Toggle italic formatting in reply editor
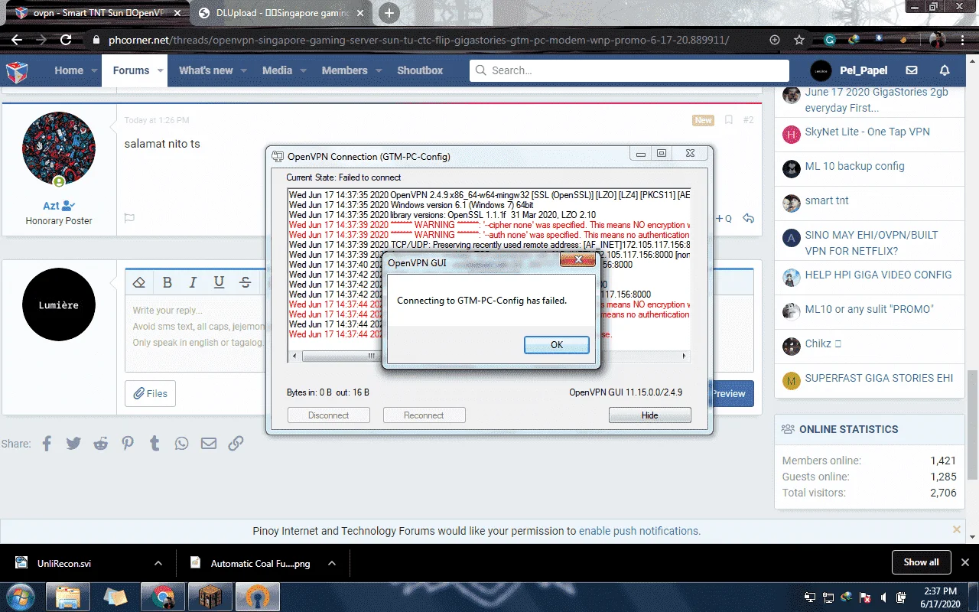Screen dimensions: 979x612 tap(194, 282)
